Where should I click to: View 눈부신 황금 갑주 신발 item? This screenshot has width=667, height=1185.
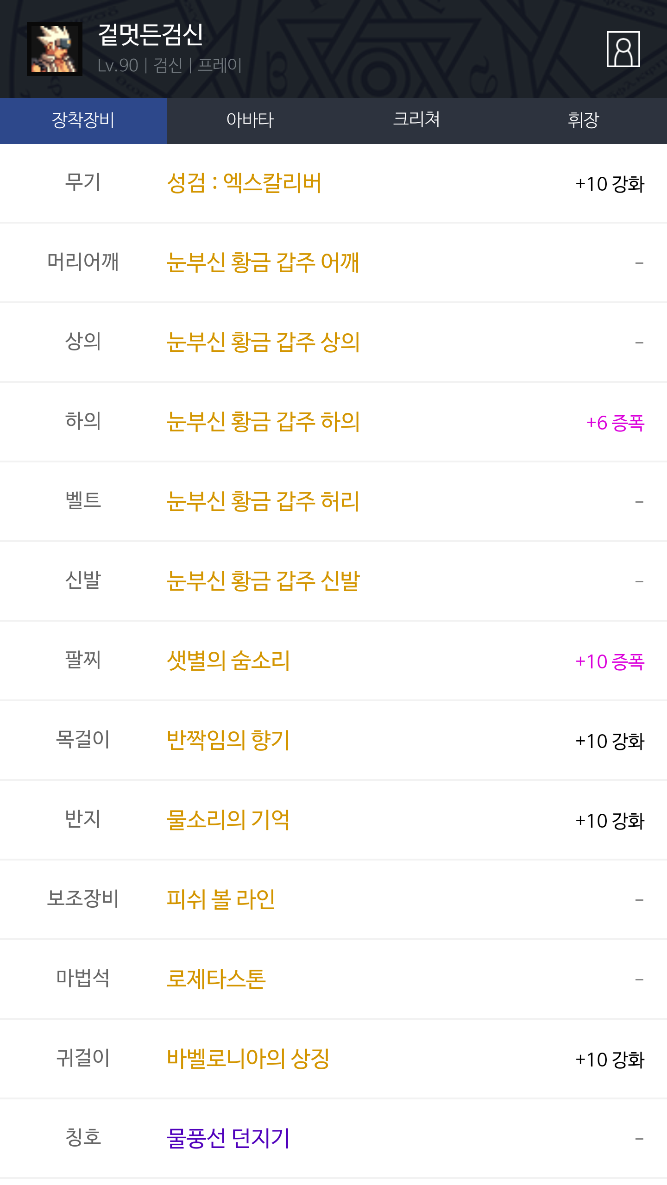click(263, 581)
